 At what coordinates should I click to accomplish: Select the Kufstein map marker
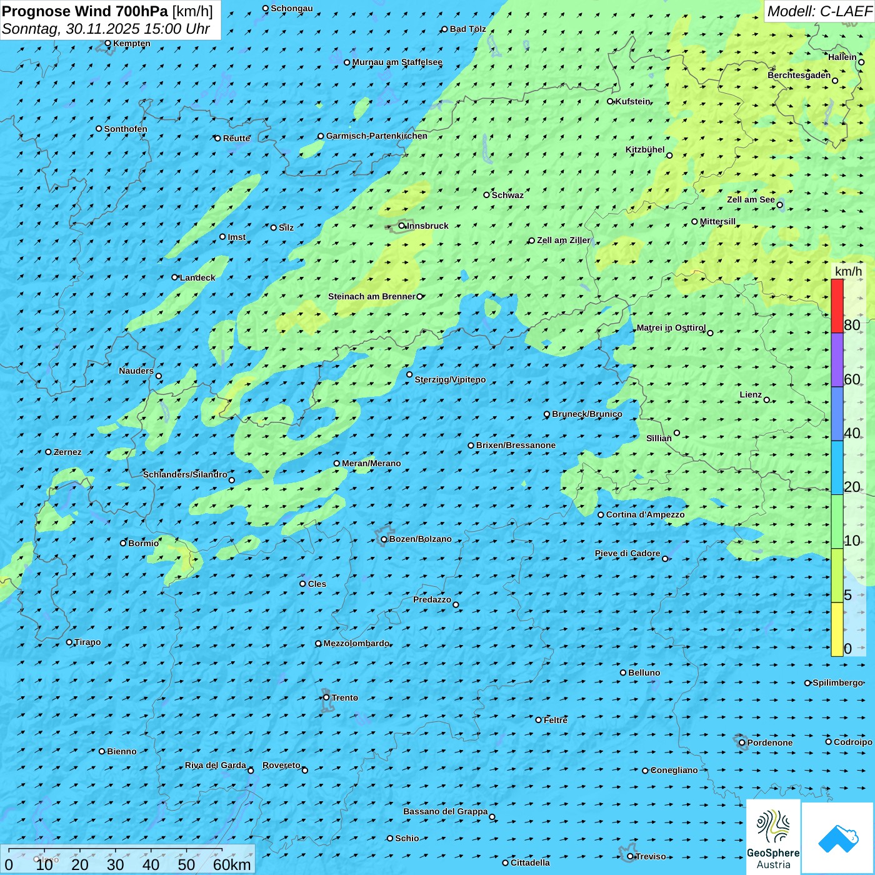coord(611,101)
